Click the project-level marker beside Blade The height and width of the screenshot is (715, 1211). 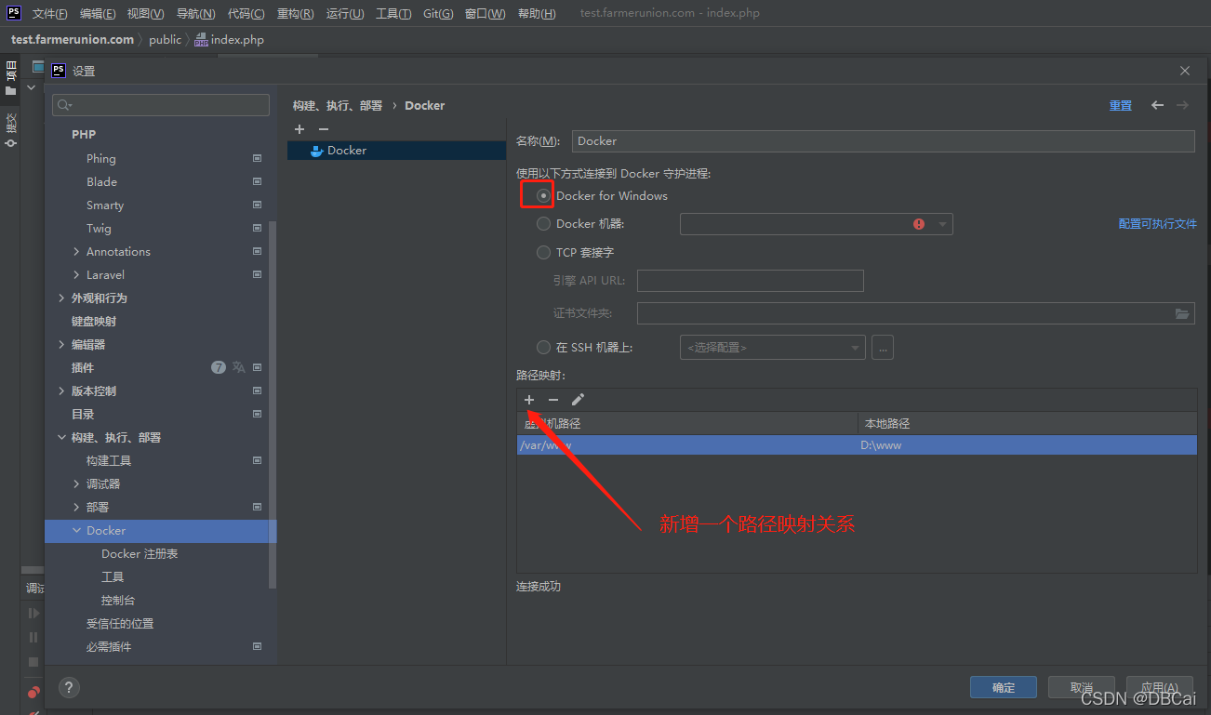(258, 182)
